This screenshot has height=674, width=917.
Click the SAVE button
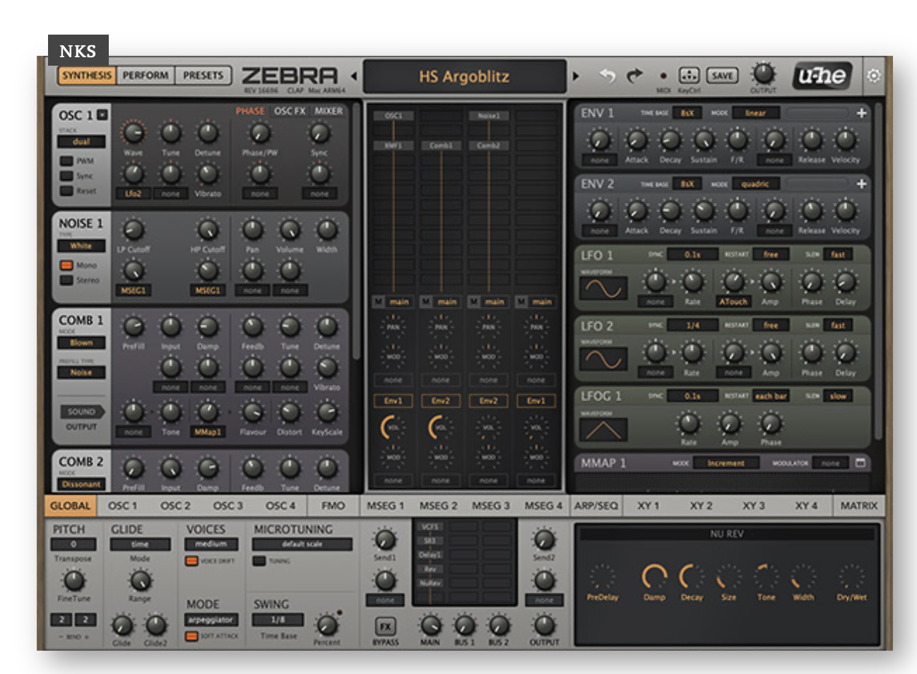point(722,76)
